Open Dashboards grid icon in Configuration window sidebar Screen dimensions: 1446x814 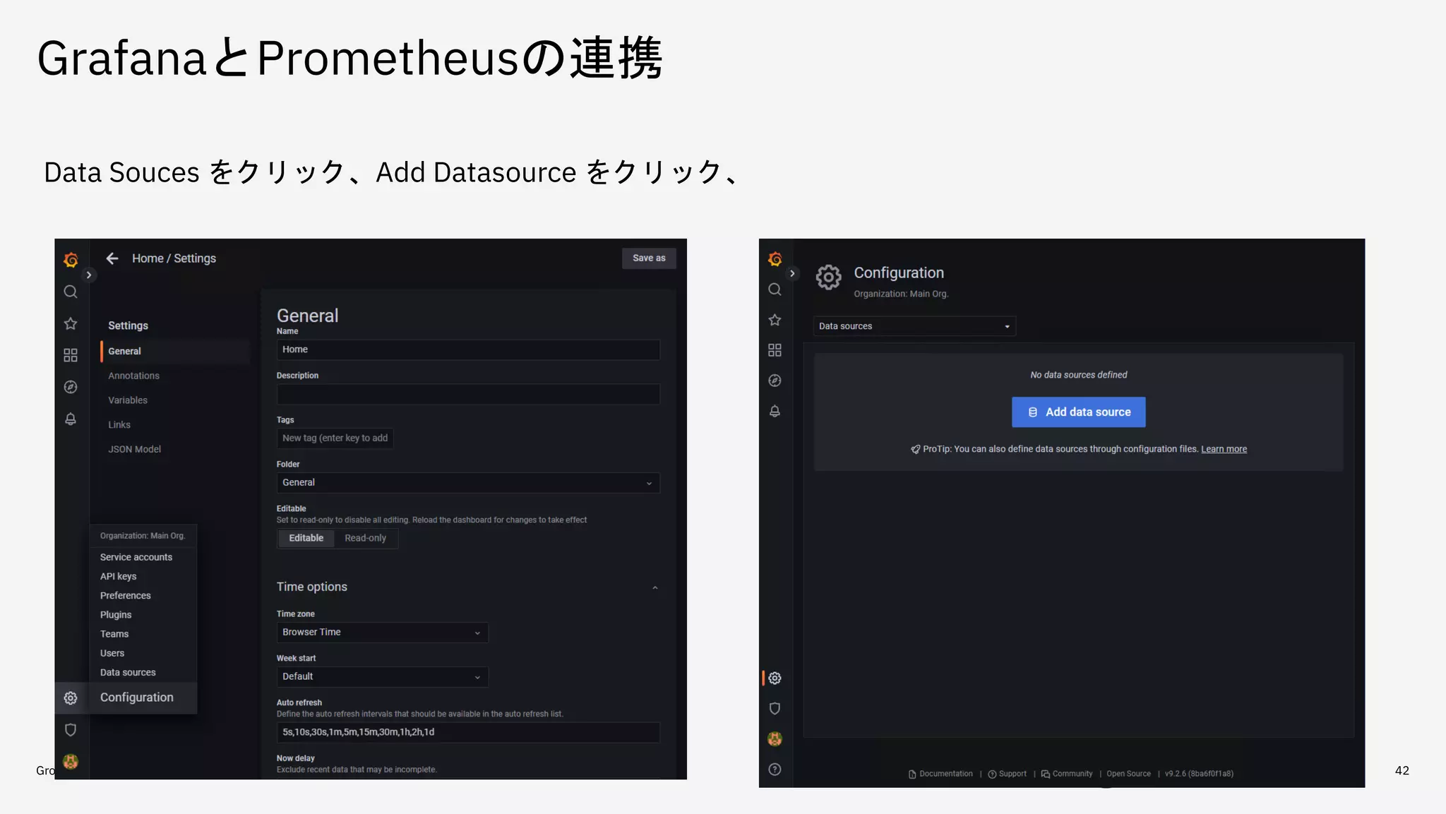775,350
